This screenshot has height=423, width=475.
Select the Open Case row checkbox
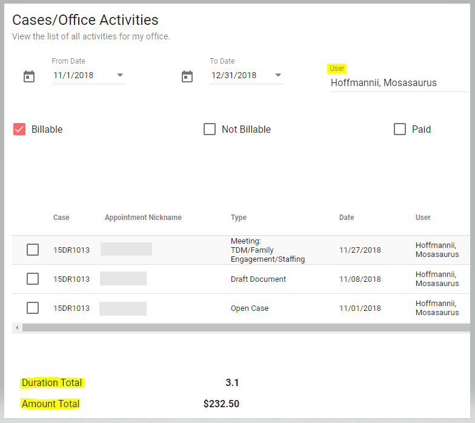33,308
